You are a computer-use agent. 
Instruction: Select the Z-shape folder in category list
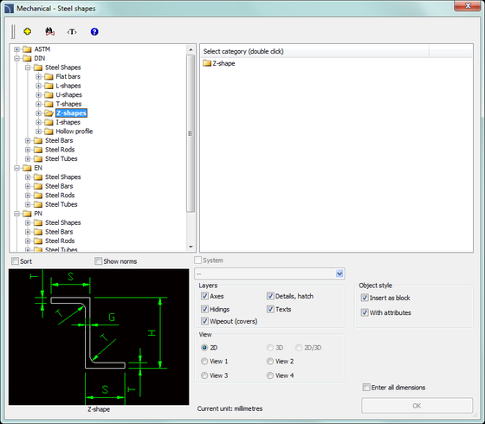click(x=219, y=63)
